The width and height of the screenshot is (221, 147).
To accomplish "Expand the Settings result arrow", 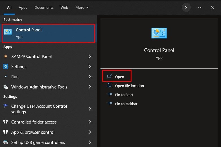I will pyautogui.click(x=90, y=66).
